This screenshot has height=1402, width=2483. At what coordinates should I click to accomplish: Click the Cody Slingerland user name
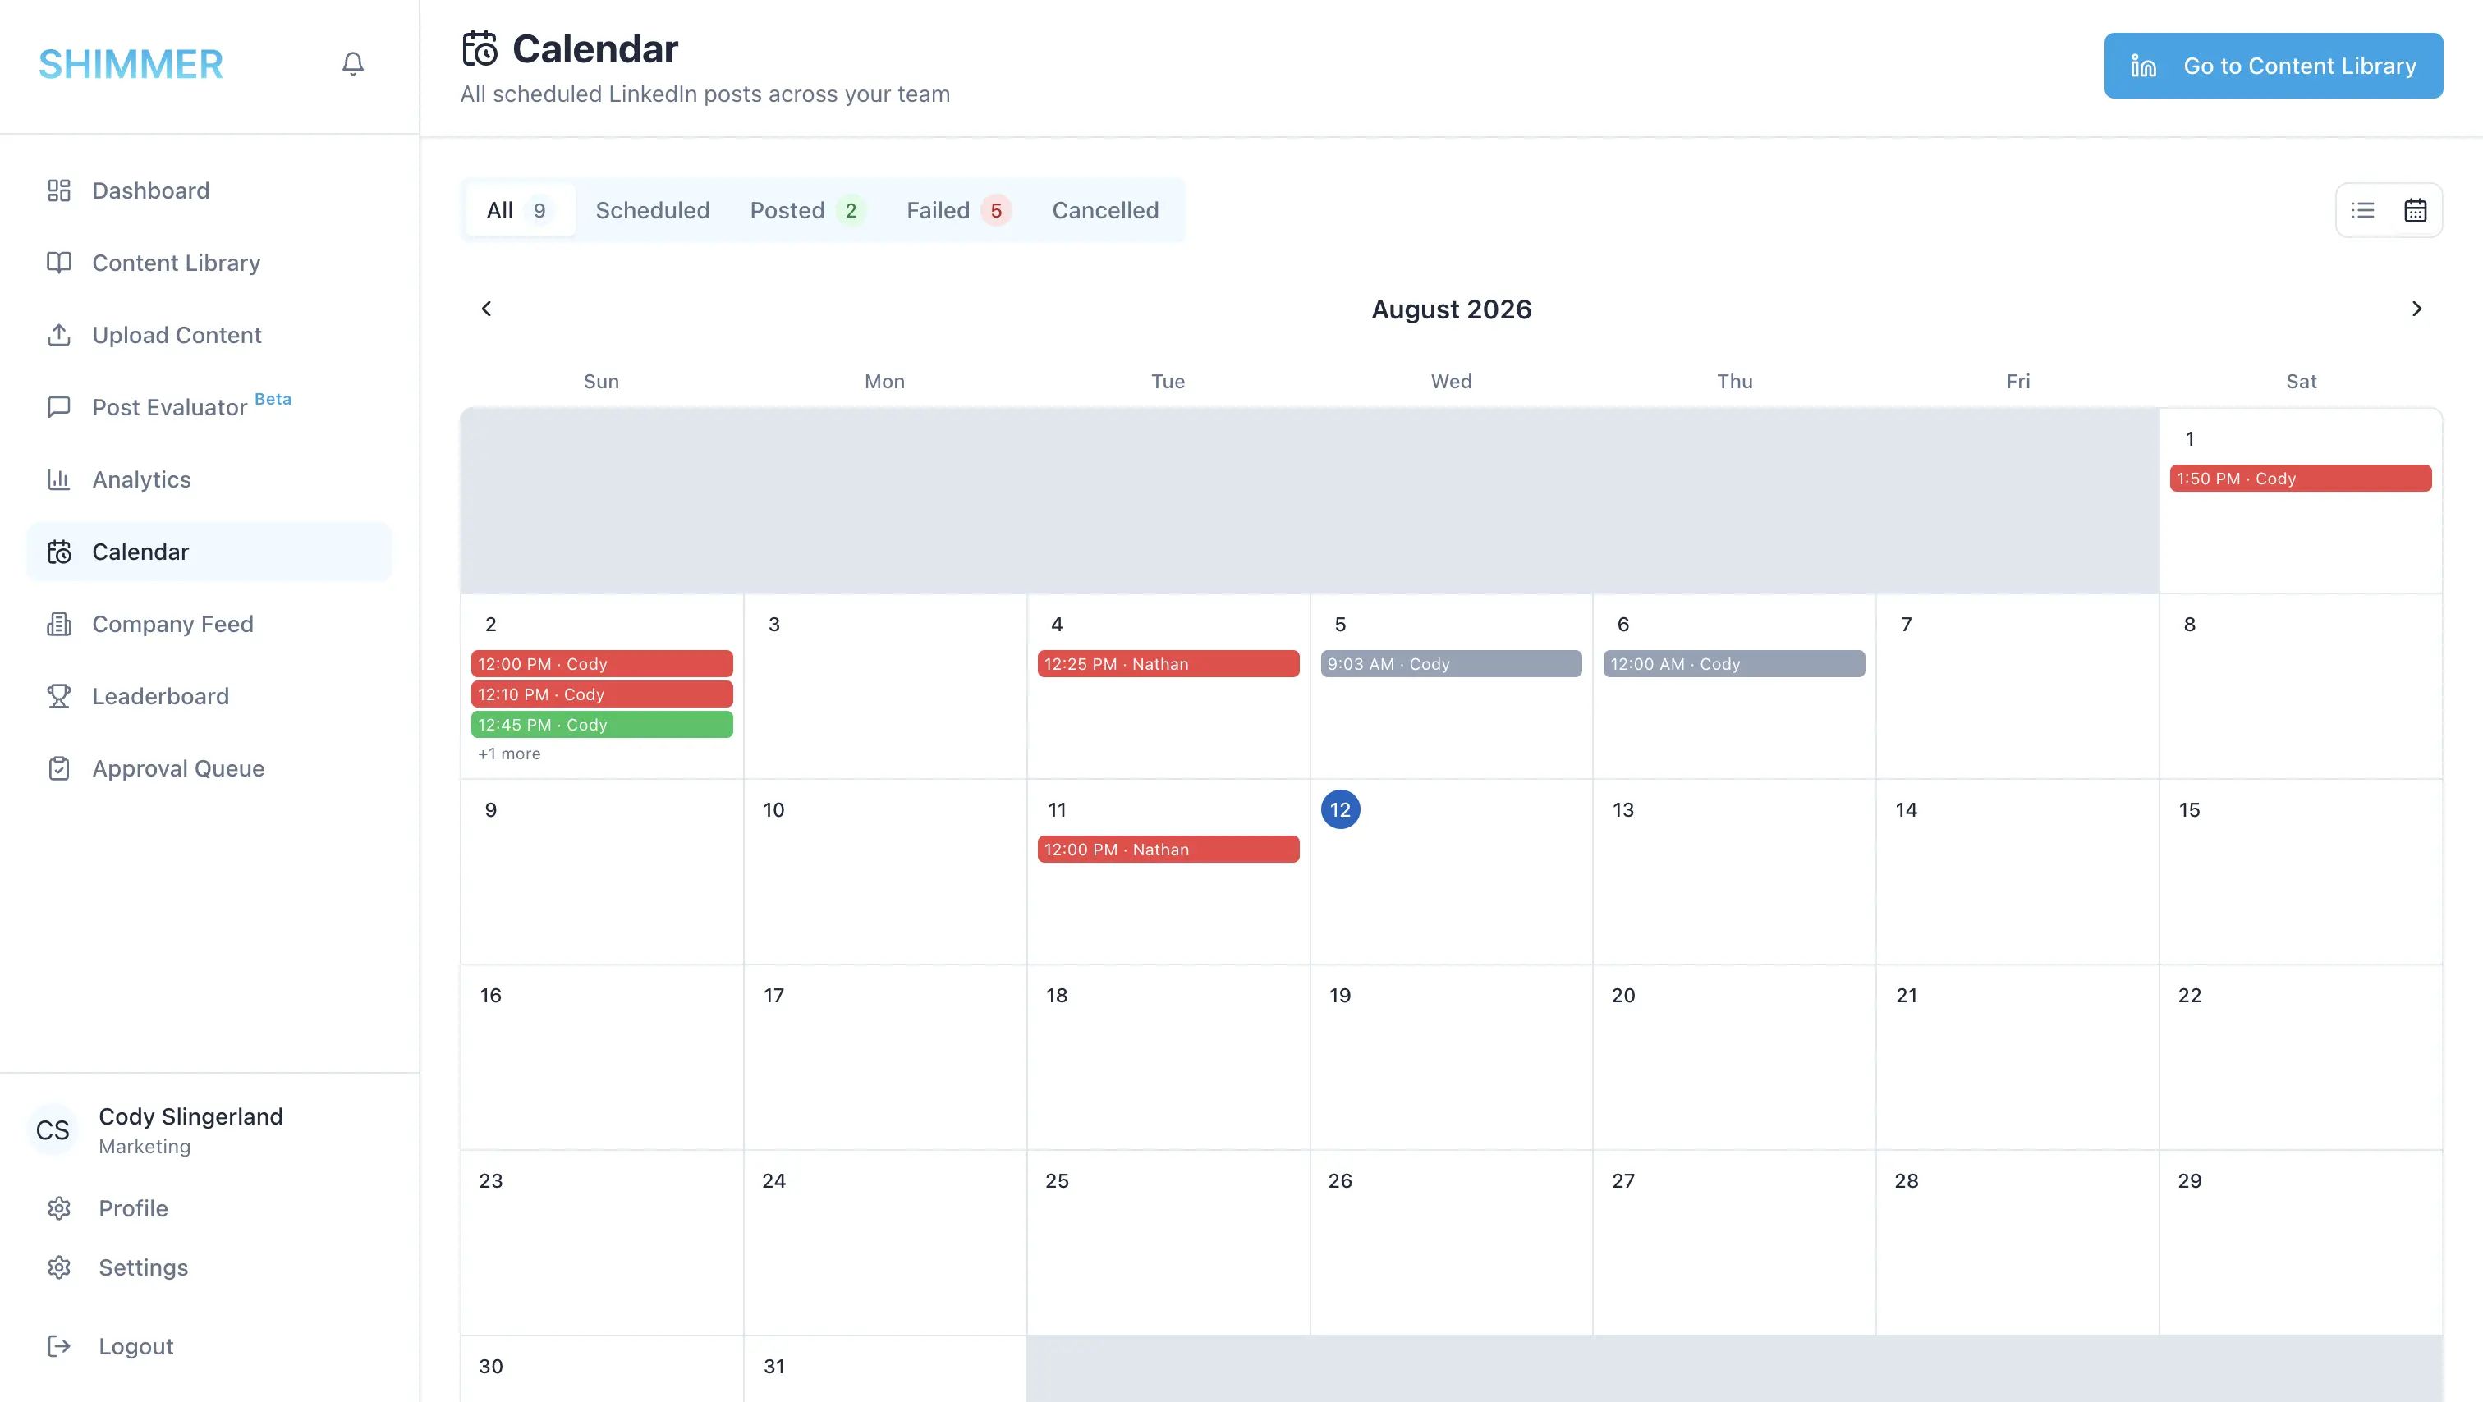pyautogui.click(x=190, y=1116)
